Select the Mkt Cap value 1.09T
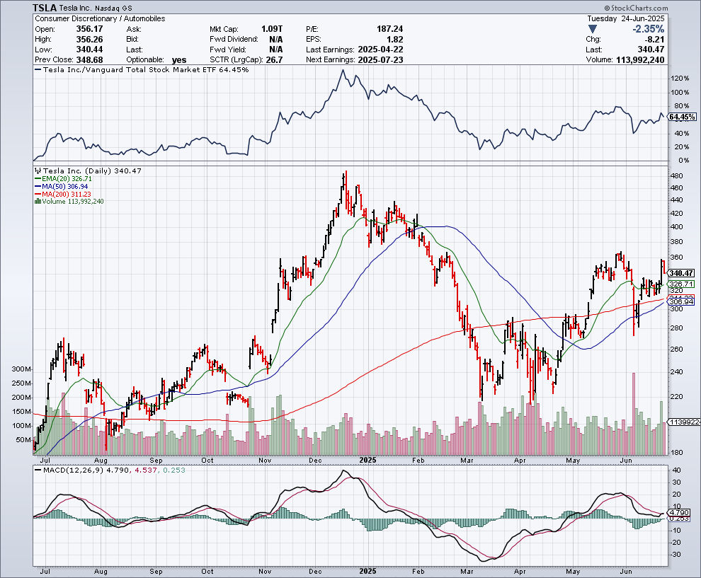The height and width of the screenshot is (578, 701). point(272,29)
